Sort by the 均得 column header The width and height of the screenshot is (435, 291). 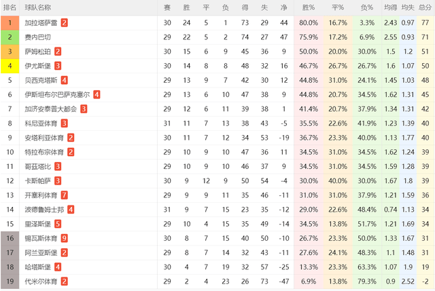point(390,7)
